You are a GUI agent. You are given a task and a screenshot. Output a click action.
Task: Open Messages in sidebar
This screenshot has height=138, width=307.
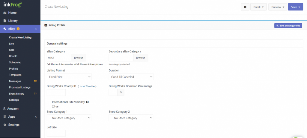coord(15,81)
